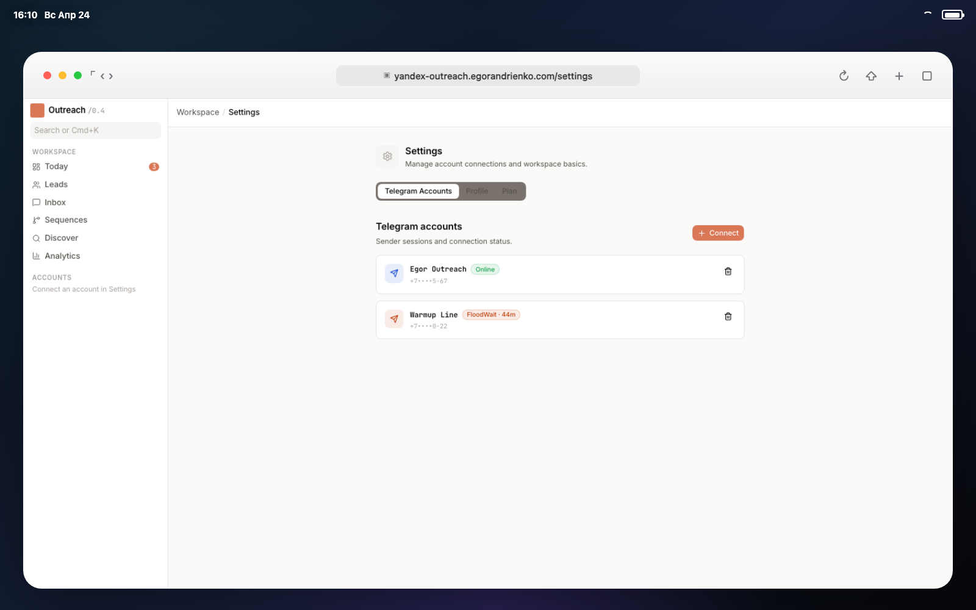
Task: Open the Wi-Fi indicator in status bar
Action: tap(928, 13)
